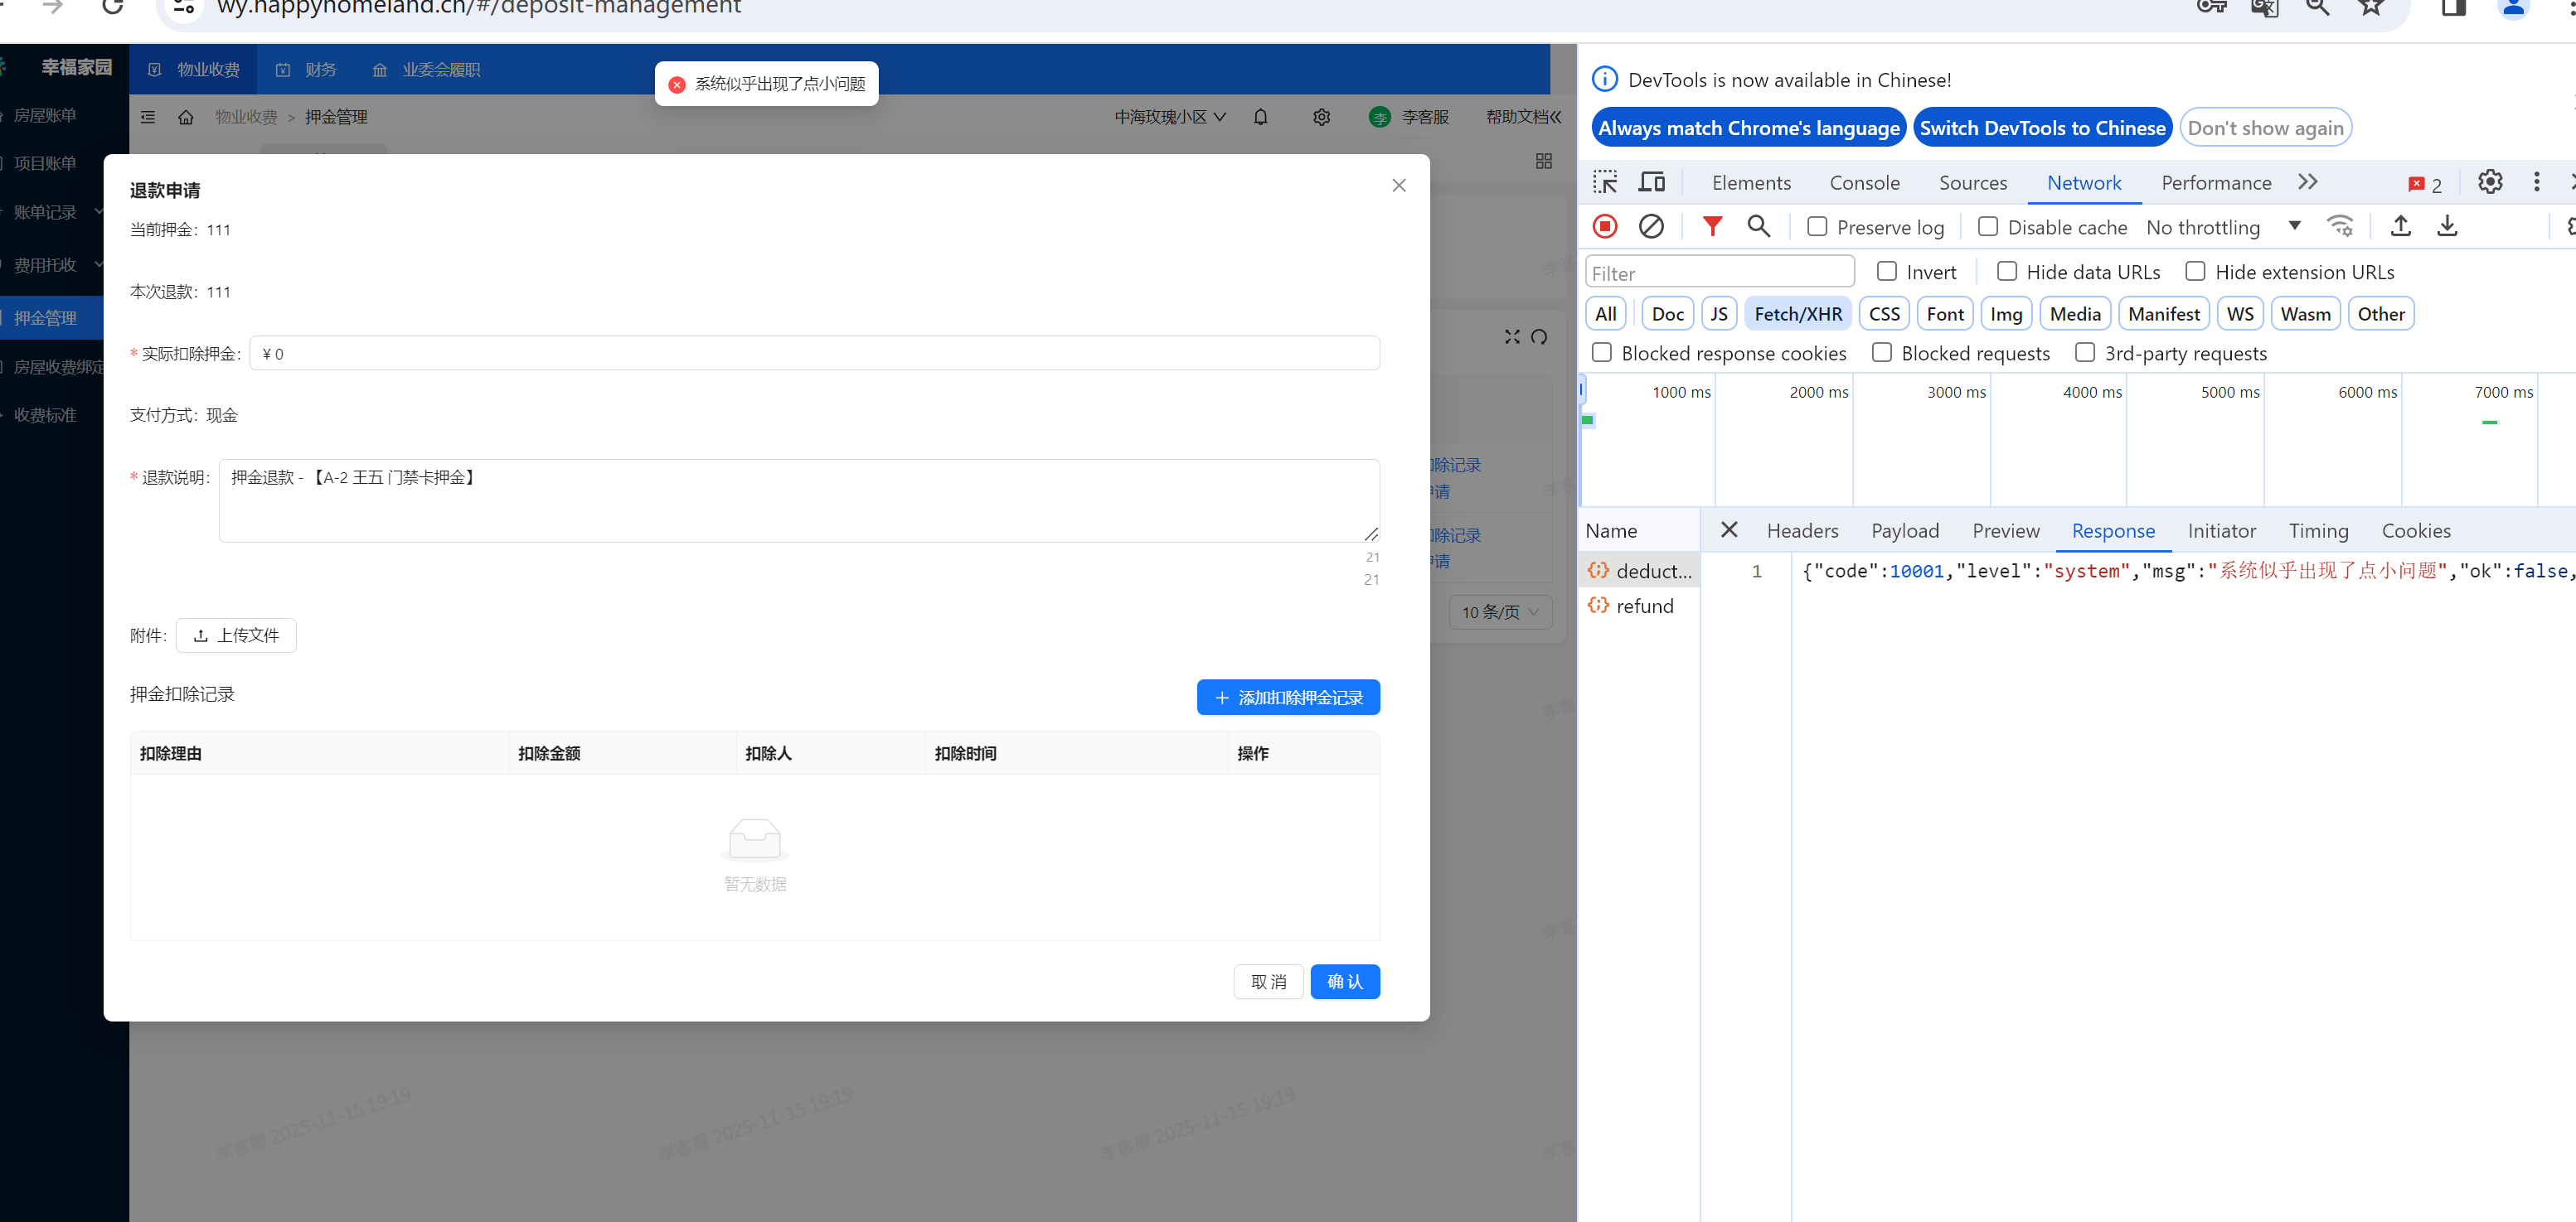Open the No throttling dropdown
The height and width of the screenshot is (1222, 2576).
2222,227
